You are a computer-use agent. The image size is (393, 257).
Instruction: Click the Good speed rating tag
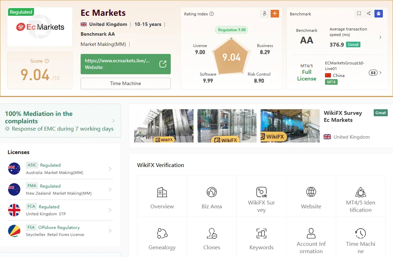click(353, 44)
